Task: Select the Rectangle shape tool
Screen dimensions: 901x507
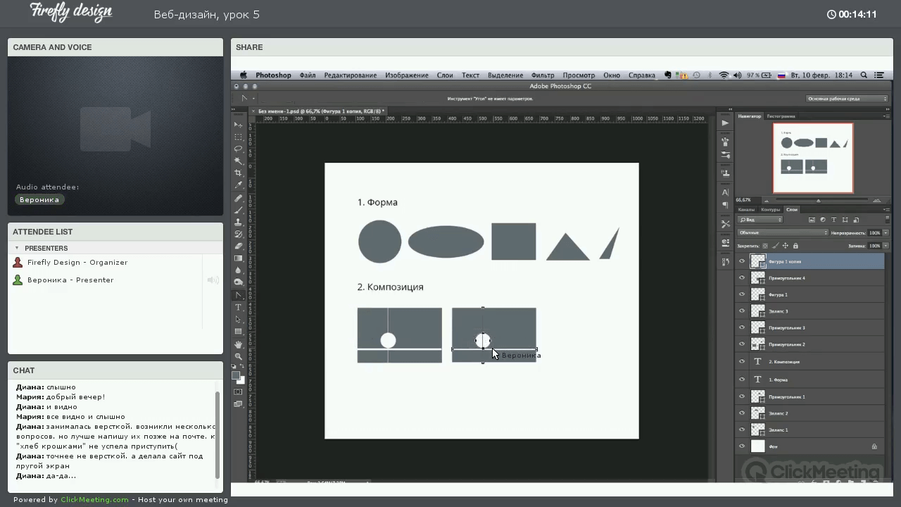Action: (239, 332)
